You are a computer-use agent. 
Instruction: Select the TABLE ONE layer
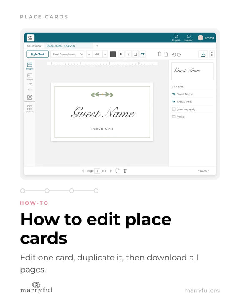coord(192,102)
